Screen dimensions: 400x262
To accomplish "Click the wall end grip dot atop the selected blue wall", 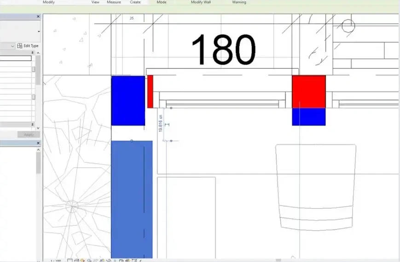I will pyautogui.click(x=132, y=141).
